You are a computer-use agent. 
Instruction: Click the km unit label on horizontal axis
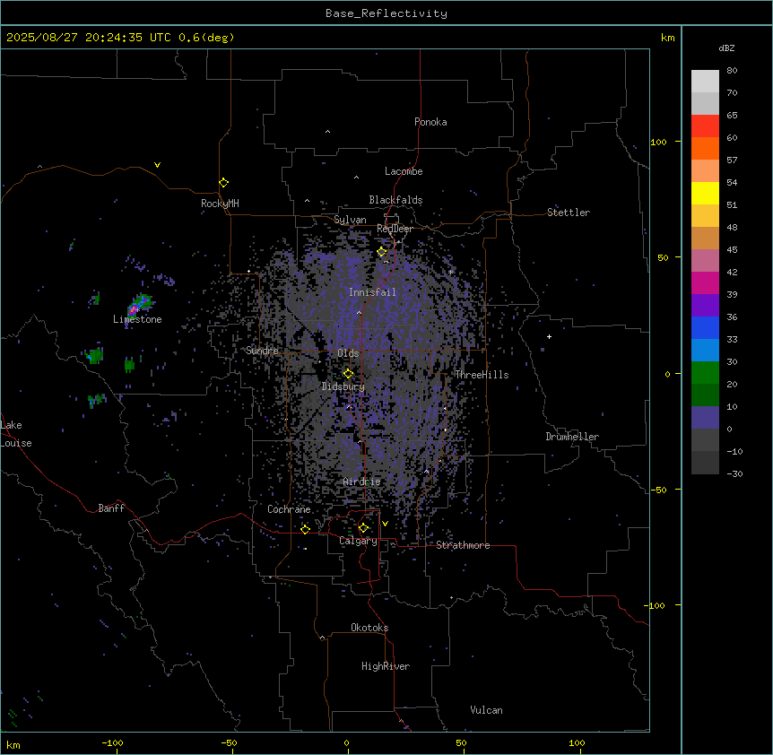13,744
